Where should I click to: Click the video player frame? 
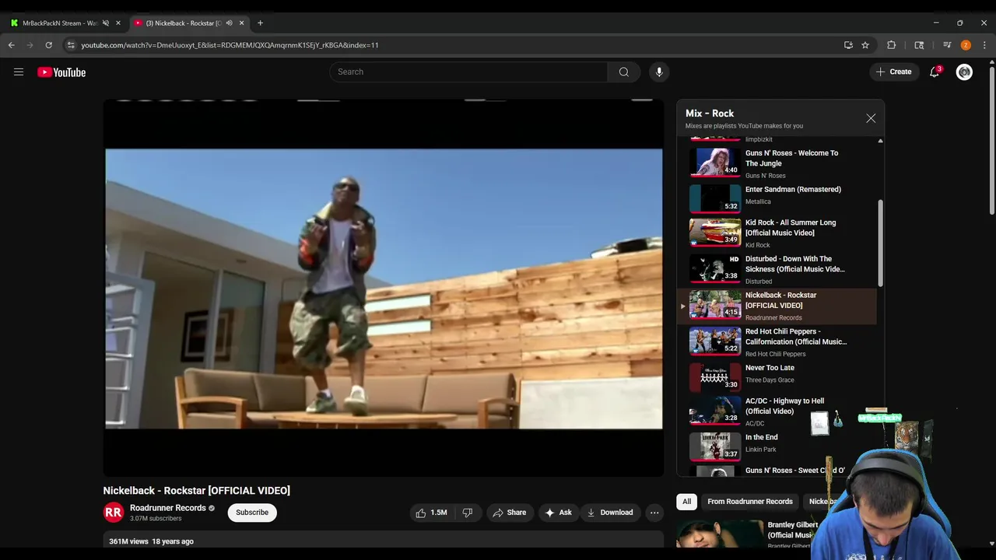tap(384, 288)
